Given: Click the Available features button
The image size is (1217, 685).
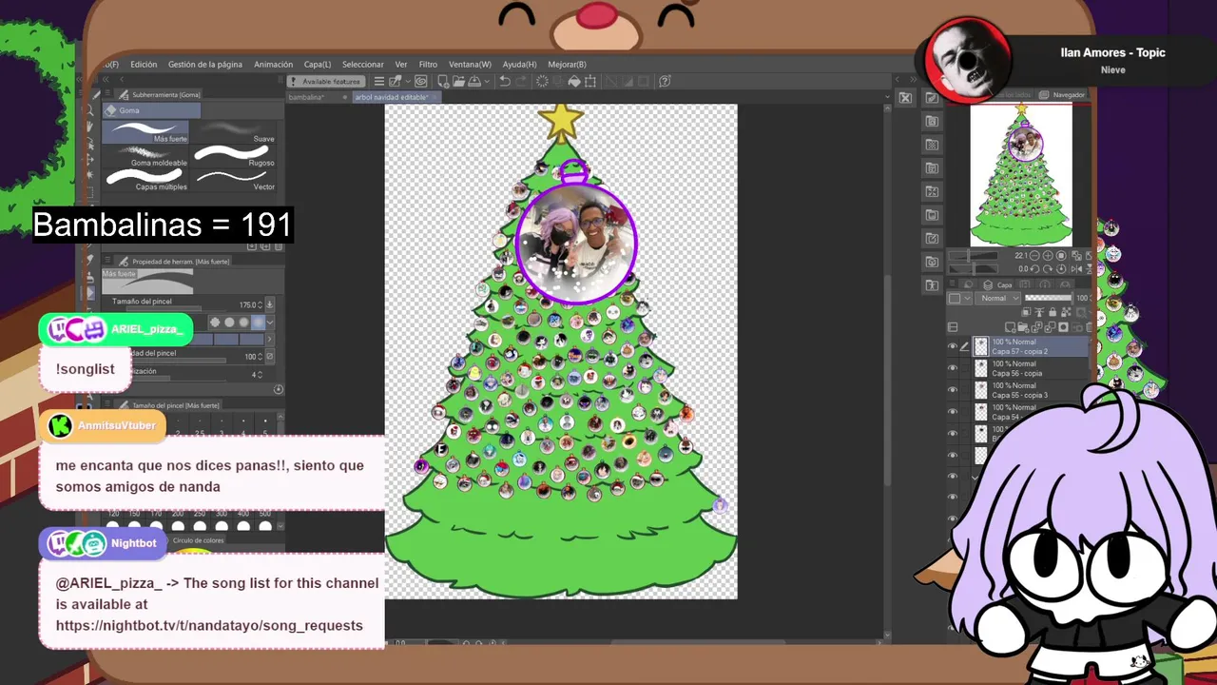Looking at the screenshot, I should click(326, 82).
